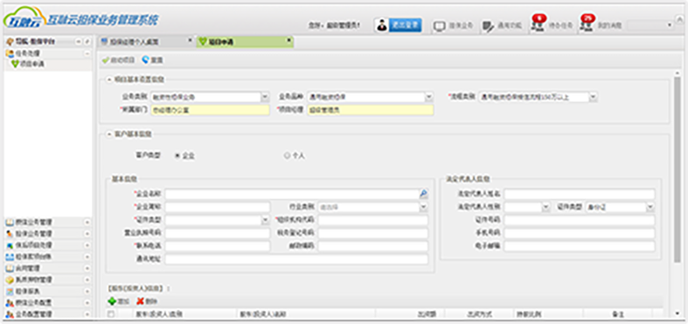Click the tax registration number field
The image size is (688, 324).
pos(373,233)
